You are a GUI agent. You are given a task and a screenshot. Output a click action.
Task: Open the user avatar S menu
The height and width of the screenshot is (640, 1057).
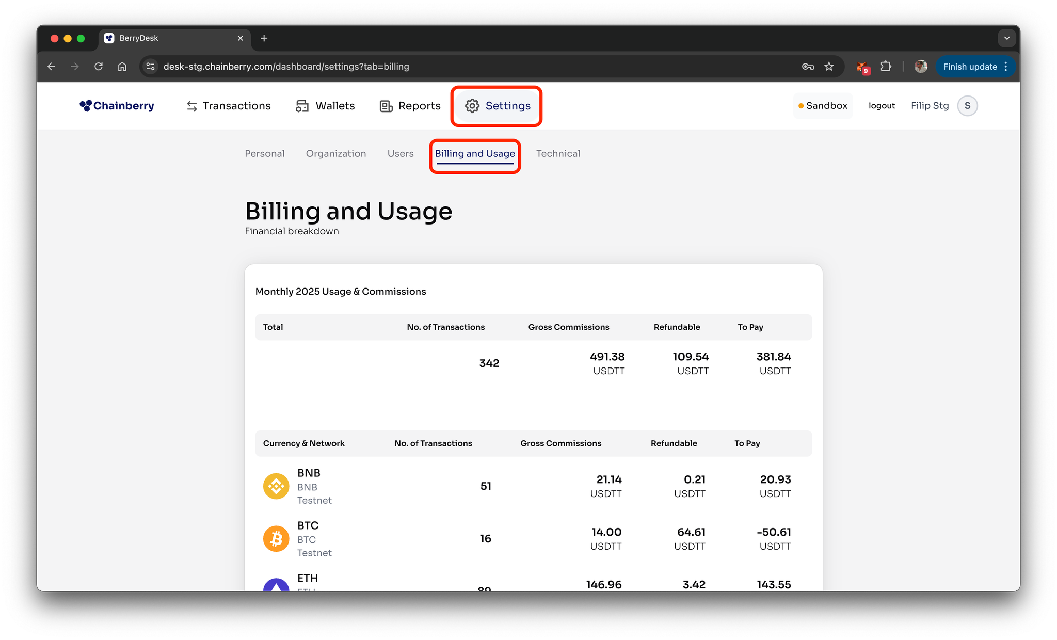pyautogui.click(x=967, y=106)
